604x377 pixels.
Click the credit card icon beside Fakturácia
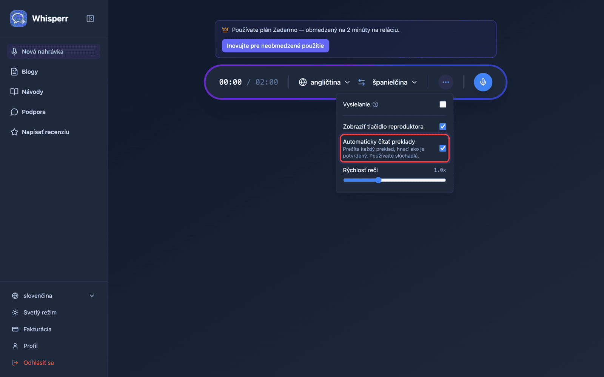pyautogui.click(x=15, y=329)
